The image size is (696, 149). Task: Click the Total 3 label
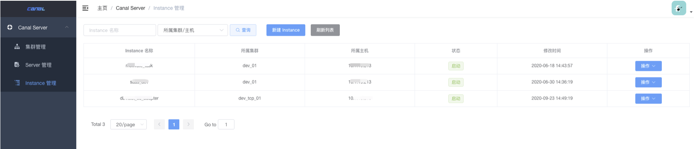[x=98, y=124]
